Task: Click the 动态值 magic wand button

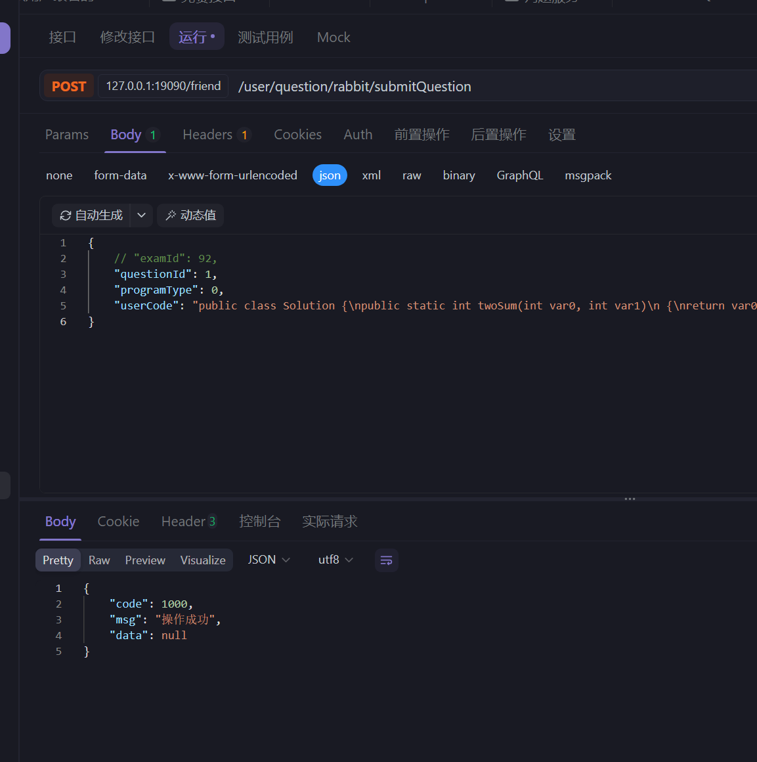Action: (x=190, y=215)
